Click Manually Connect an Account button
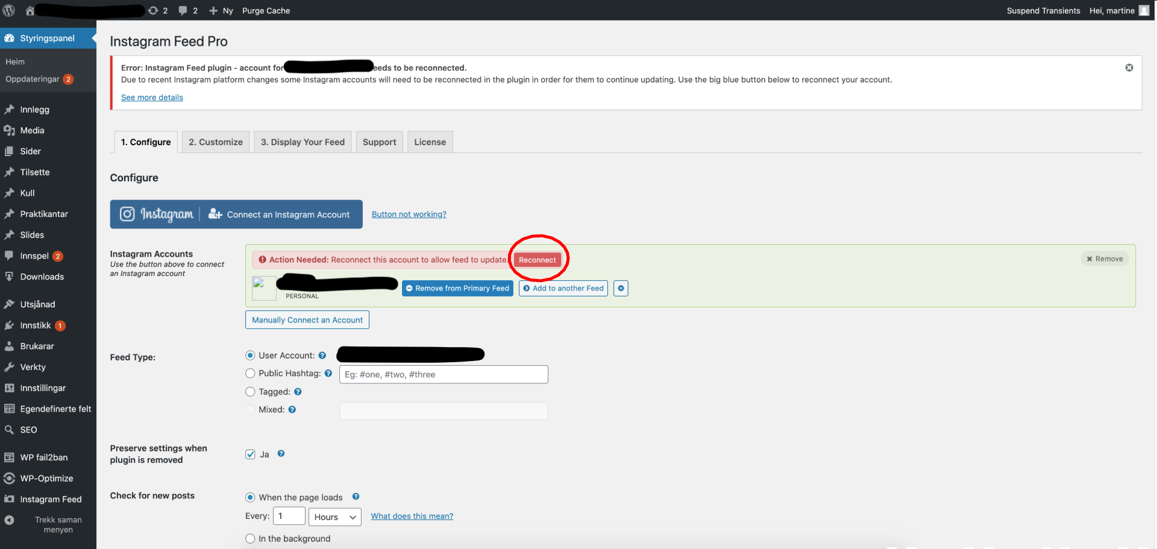 (307, 320)
